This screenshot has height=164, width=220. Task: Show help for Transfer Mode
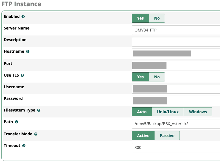tap(36, 134)
